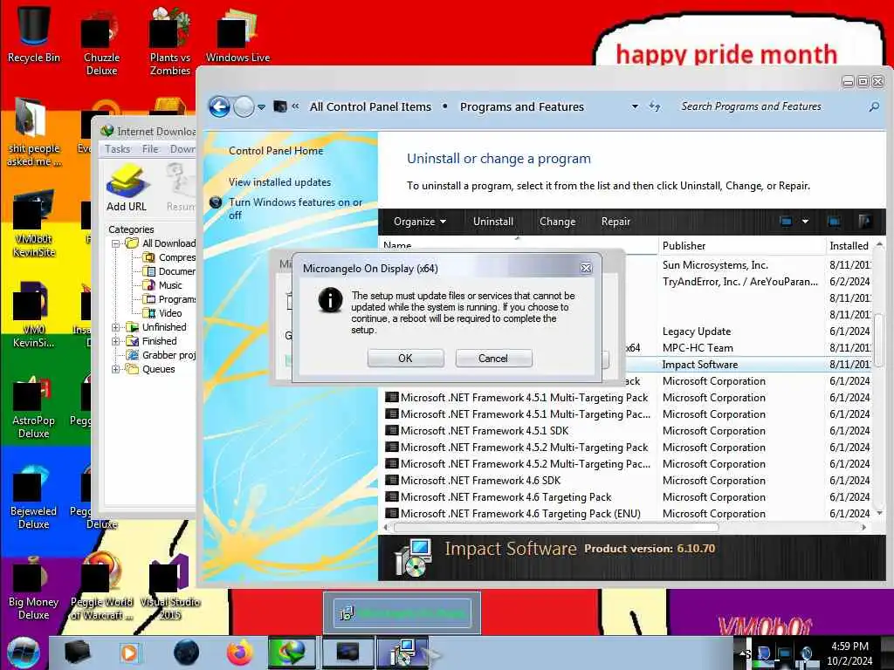
Task: Open the view options dropdown arrow
Action: [805, 222]
